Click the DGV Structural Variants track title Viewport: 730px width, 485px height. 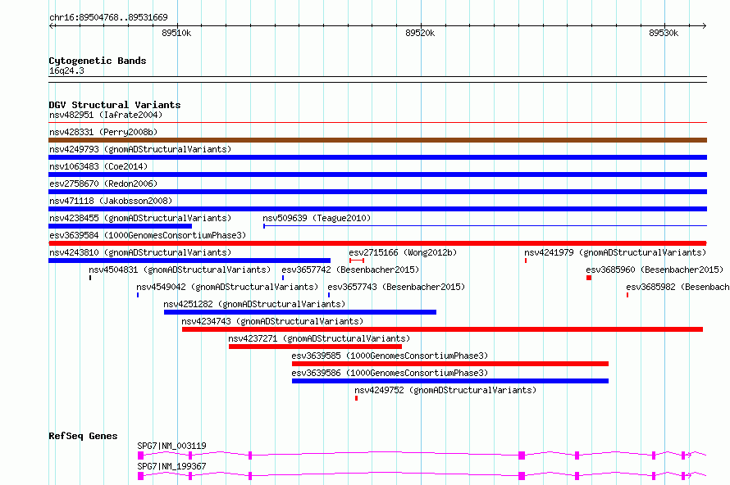[x=115, y=105]
